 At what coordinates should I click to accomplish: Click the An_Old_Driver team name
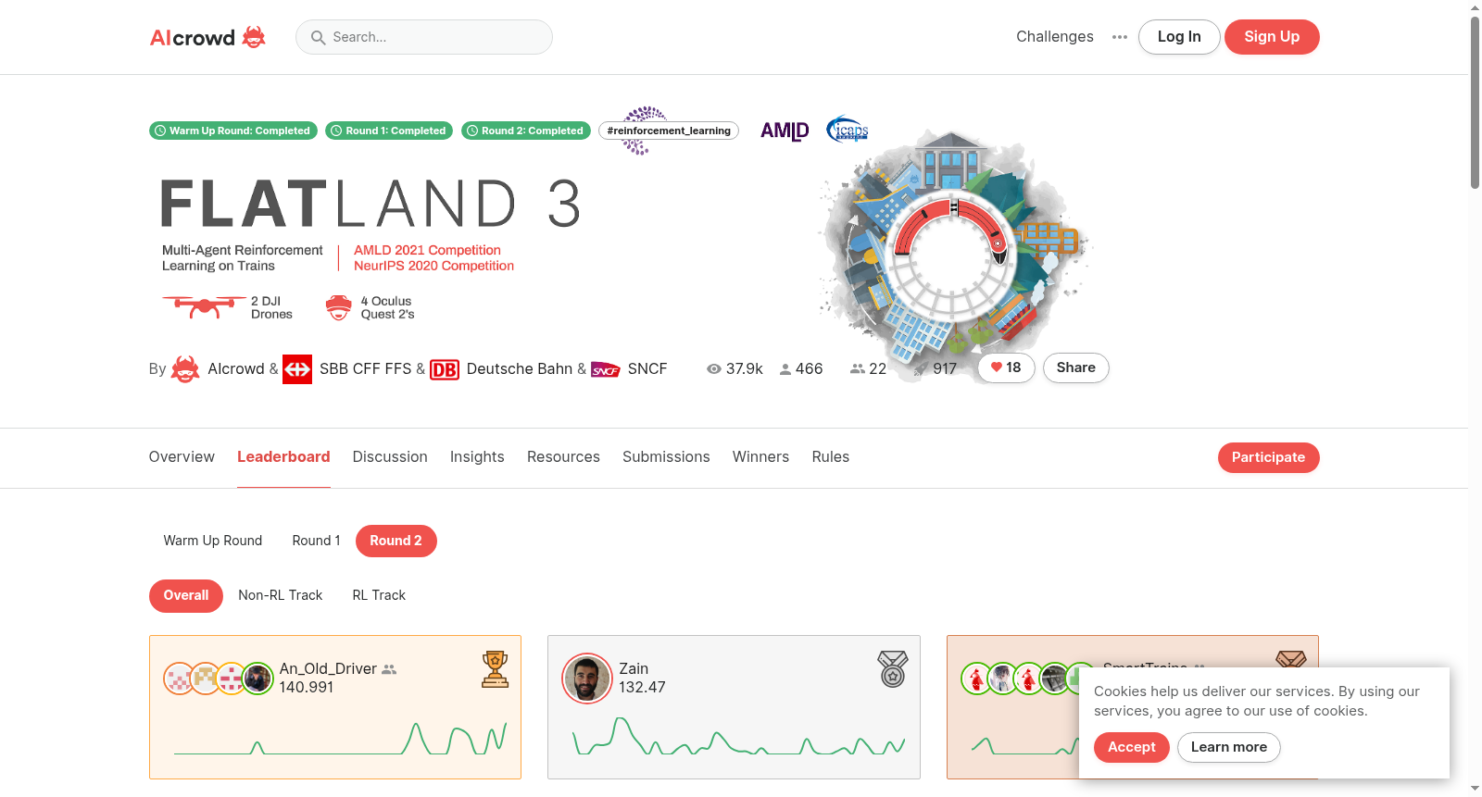point(328,669)
